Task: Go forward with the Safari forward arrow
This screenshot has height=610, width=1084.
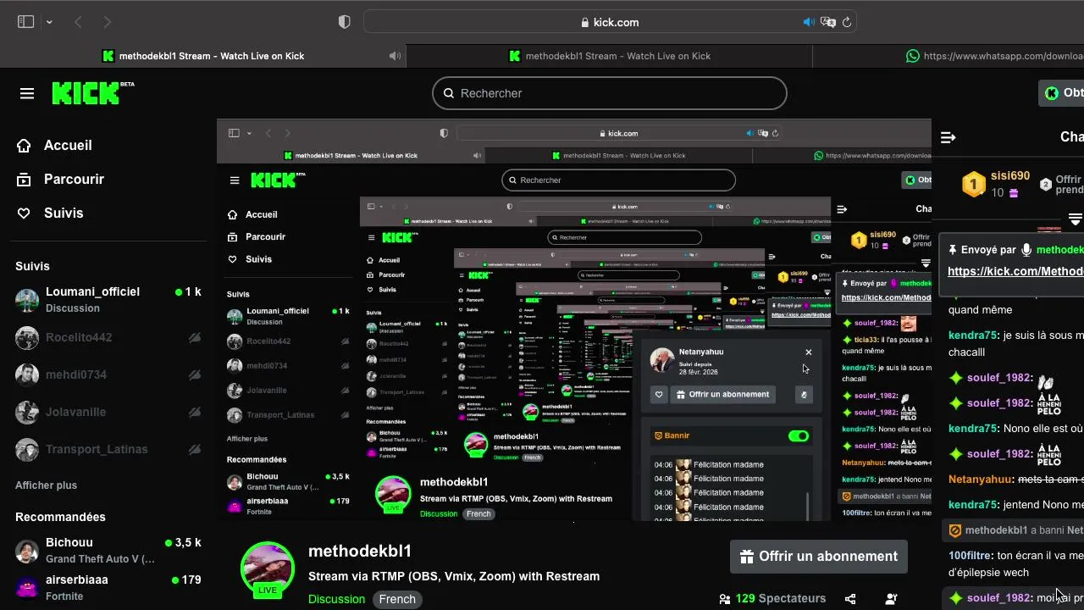Action: [x=107, y=22]
